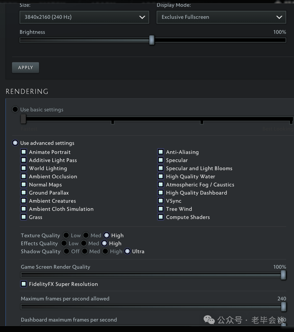
Task: Set Shadow Quality to Ultra
Action: click(x=127, y=251)
